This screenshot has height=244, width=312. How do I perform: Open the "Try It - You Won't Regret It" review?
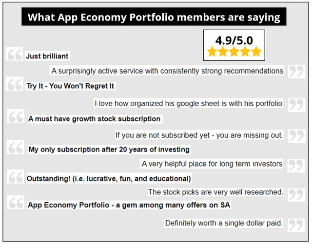(71, 86)
